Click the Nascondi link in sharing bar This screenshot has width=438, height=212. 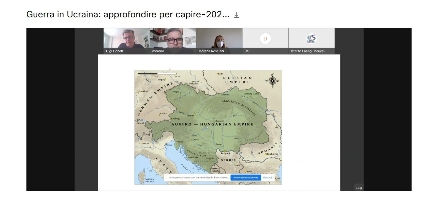(x=268, y=178)
